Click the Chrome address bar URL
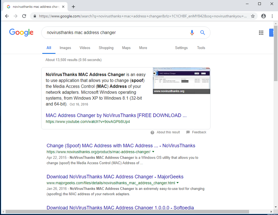The image size is (278, 215). pyautogui.click(x=143, y=16)
